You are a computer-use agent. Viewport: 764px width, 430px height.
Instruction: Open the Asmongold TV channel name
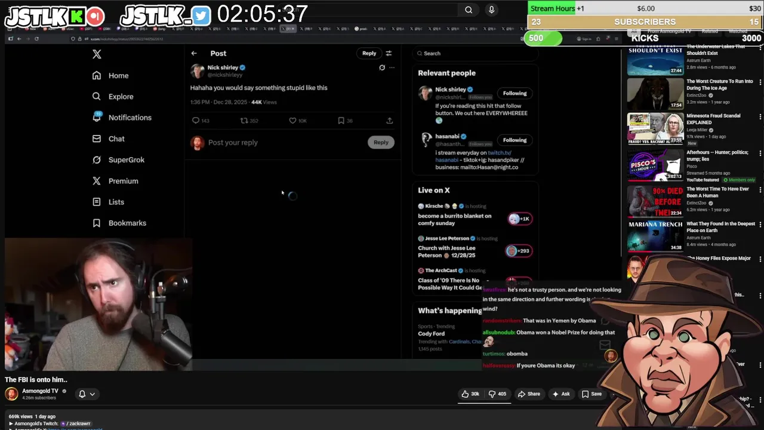coord(40,391)
